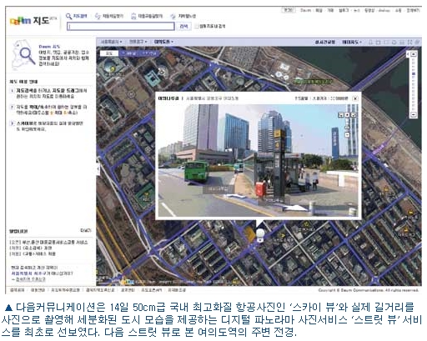Click the map zoom level slider track

414,84
